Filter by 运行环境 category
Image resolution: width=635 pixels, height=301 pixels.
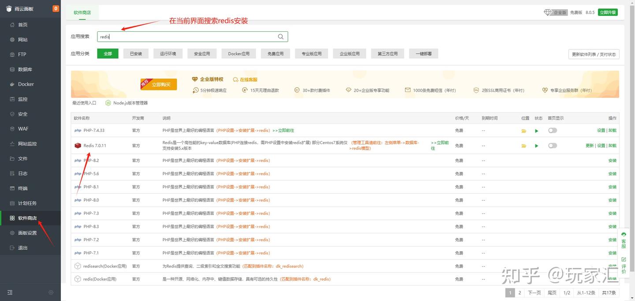click(168, 54)
